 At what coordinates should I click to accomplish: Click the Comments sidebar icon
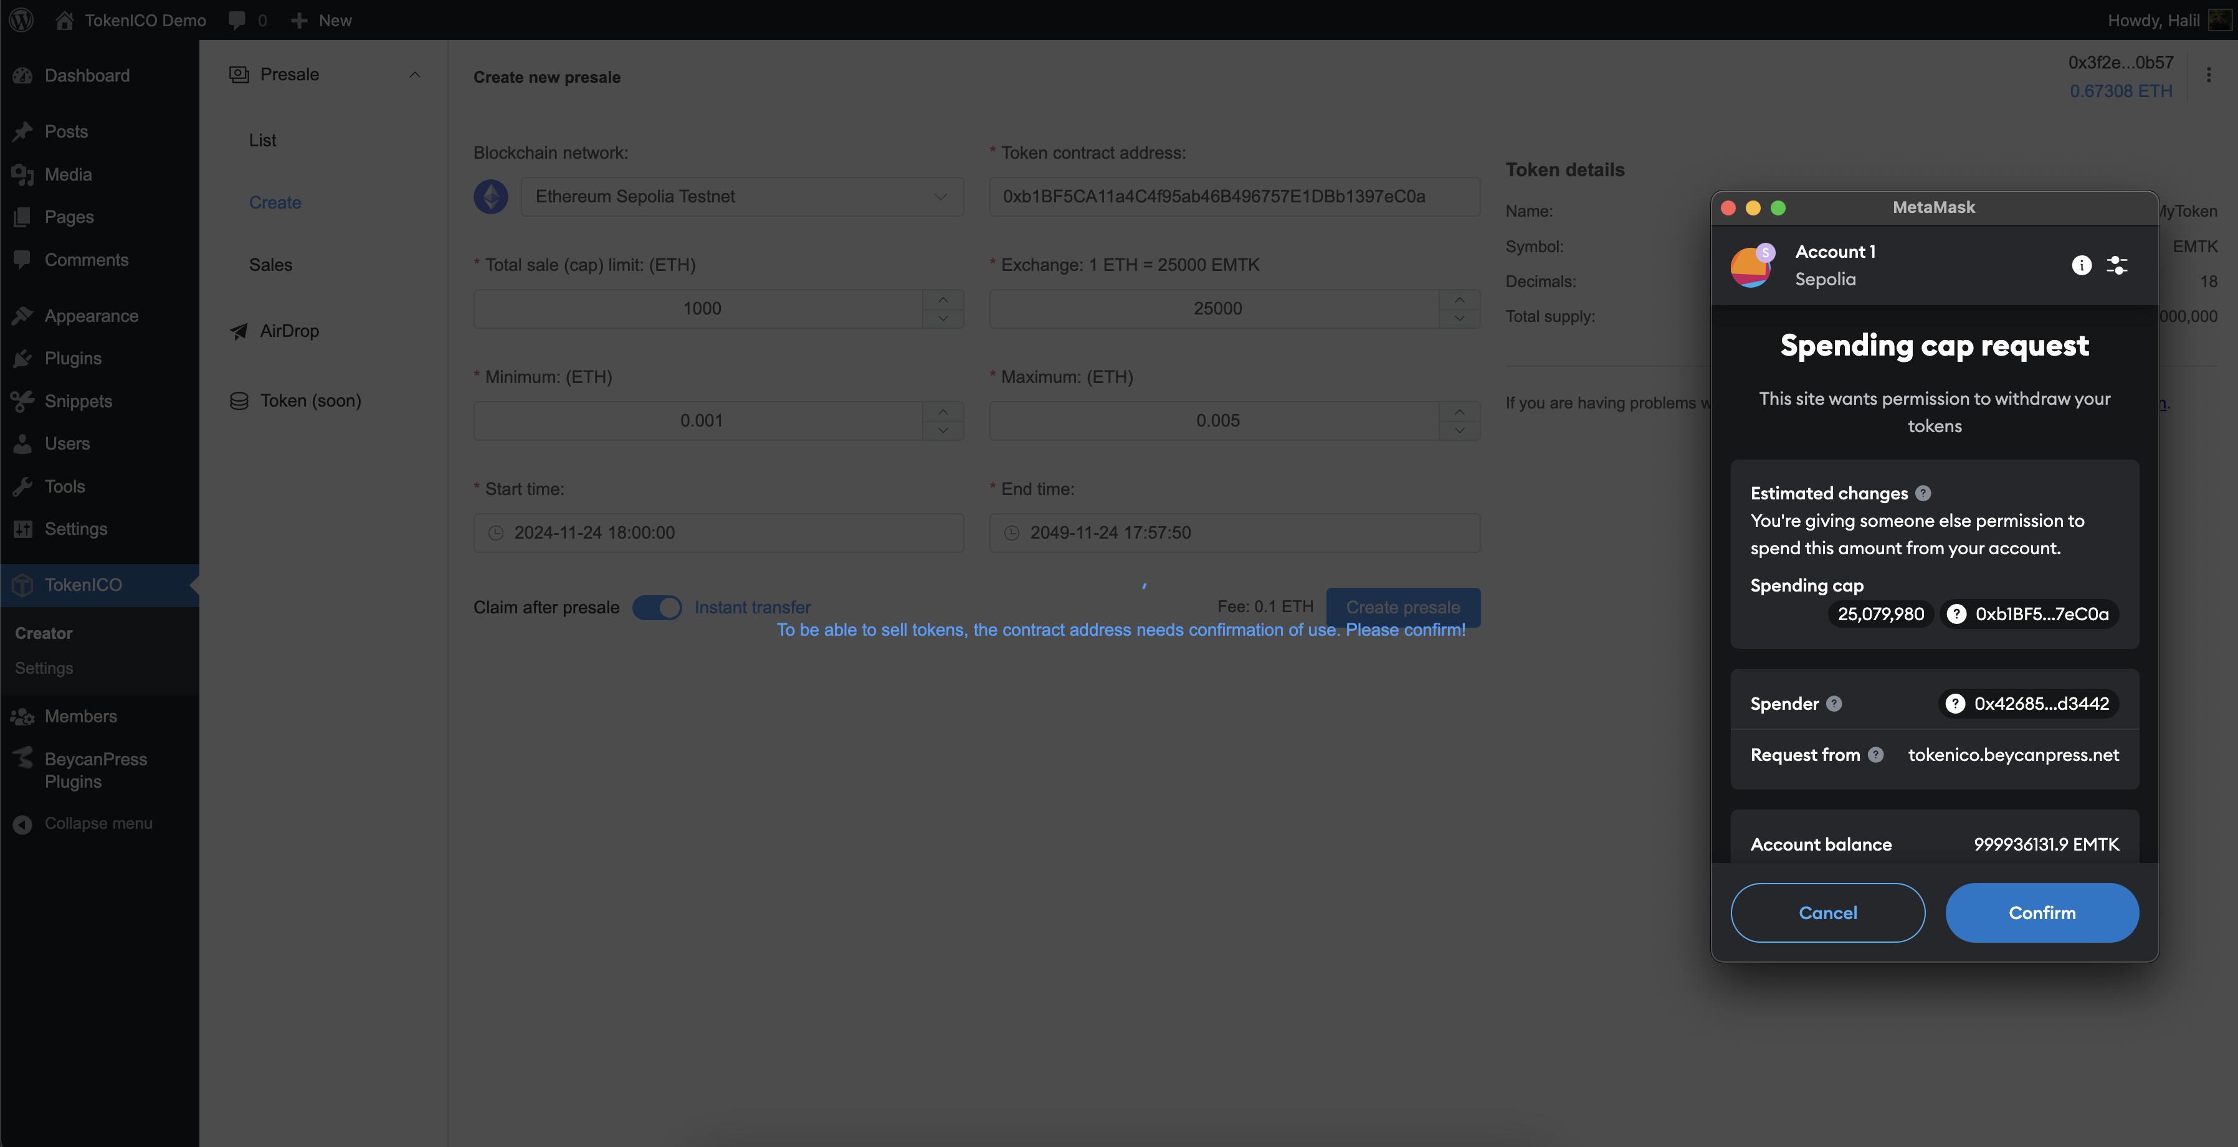click(22, 260)
